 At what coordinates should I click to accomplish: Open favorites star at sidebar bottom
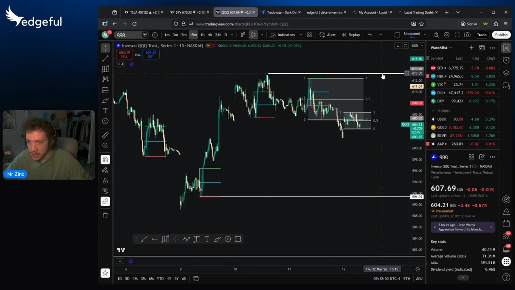[x=105, y=273]
